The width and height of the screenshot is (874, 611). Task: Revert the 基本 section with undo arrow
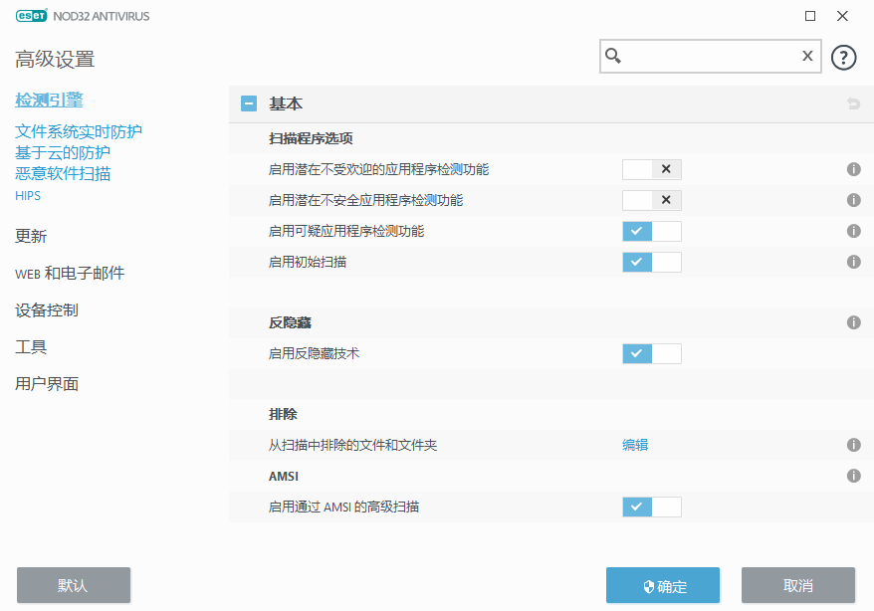coord(853,103)
